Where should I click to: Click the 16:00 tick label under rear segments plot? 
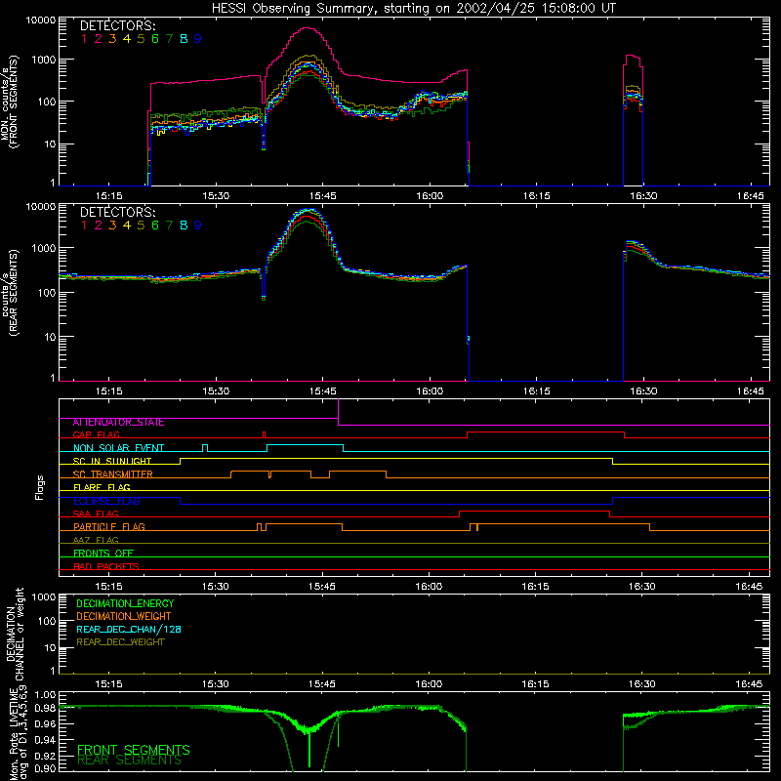430,391
